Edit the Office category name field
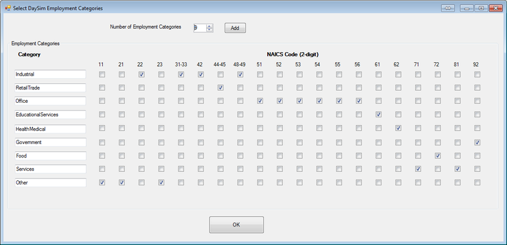 click(x=50, y=101)
